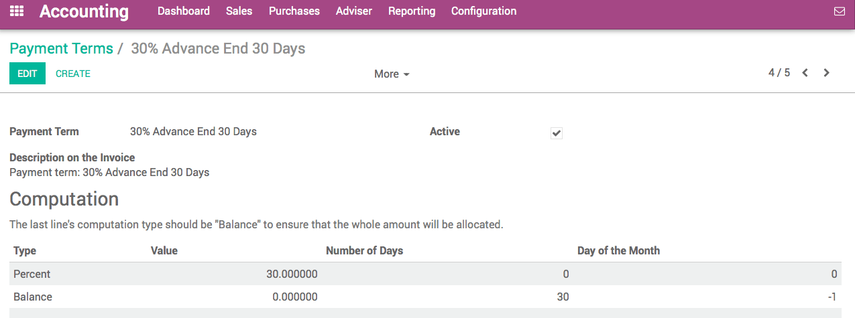The height and width of the screenshot is (318, 855).
Task: Navigate to Payment Terms breadcrumb
Action: point(61,49)
